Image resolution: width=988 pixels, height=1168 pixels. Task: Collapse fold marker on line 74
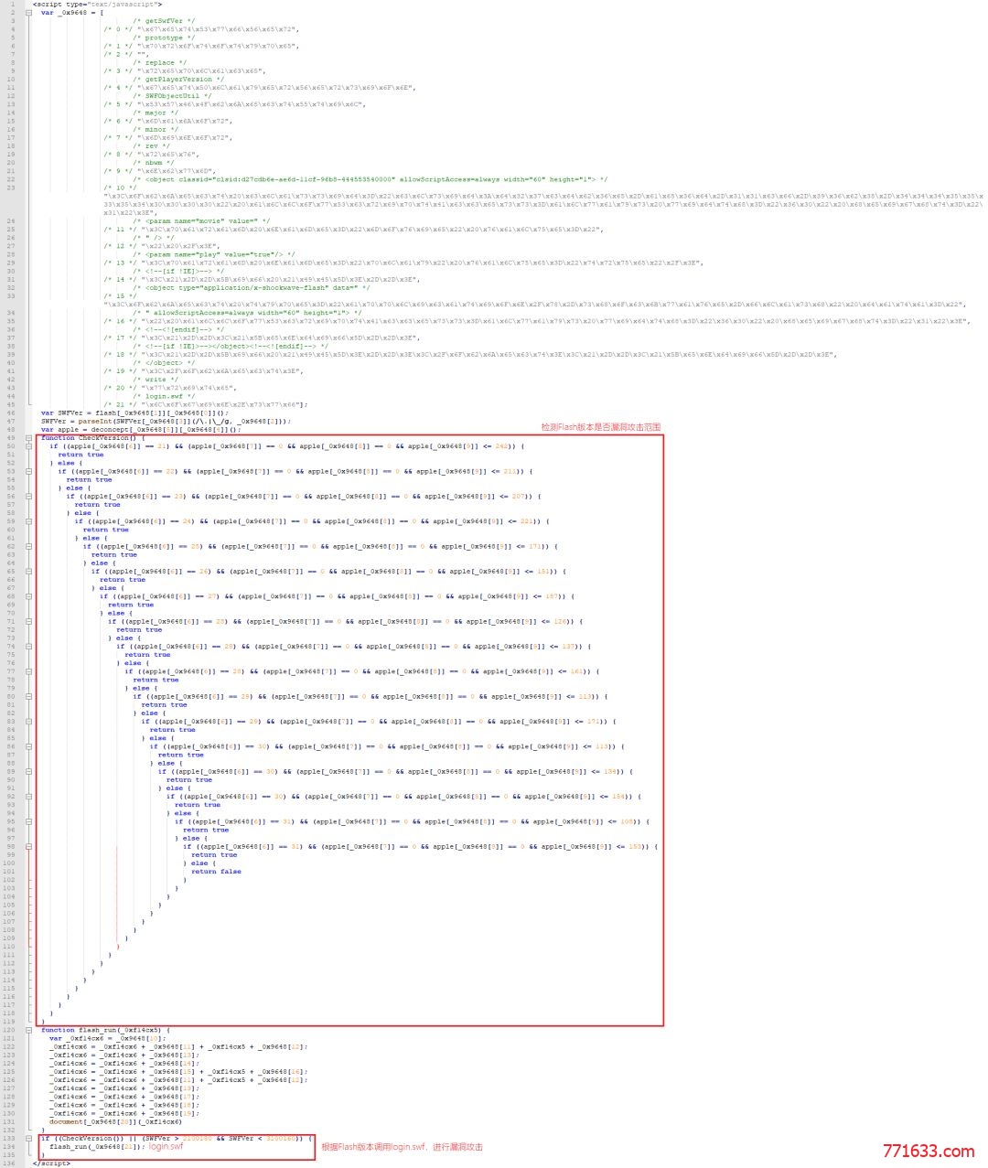tap(28, 647)
